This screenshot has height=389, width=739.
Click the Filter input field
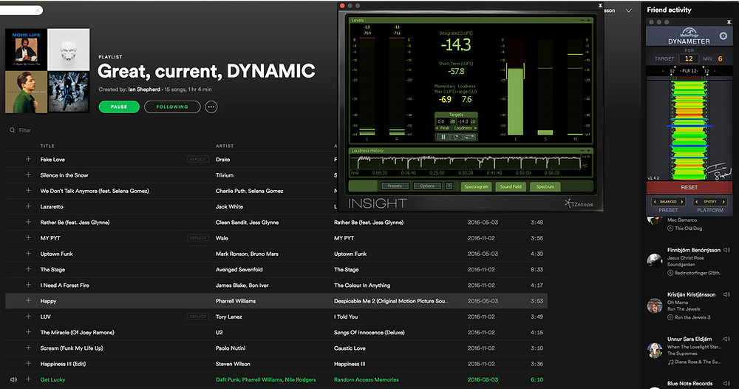[x=25, y=130]
